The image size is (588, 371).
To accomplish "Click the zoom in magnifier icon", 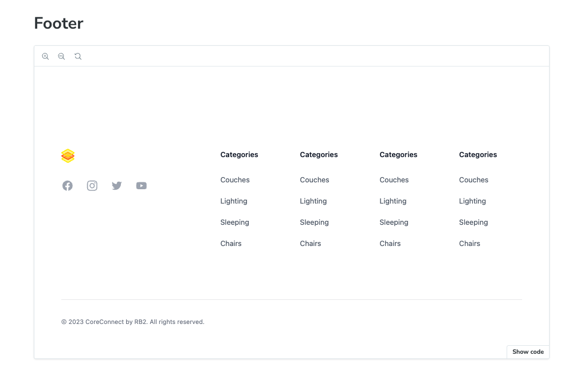I will point(45,56).
